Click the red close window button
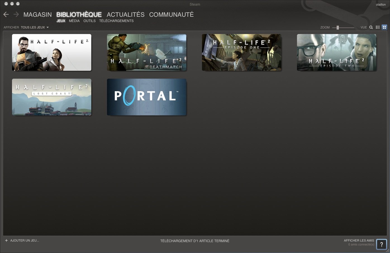 [6, 4]
